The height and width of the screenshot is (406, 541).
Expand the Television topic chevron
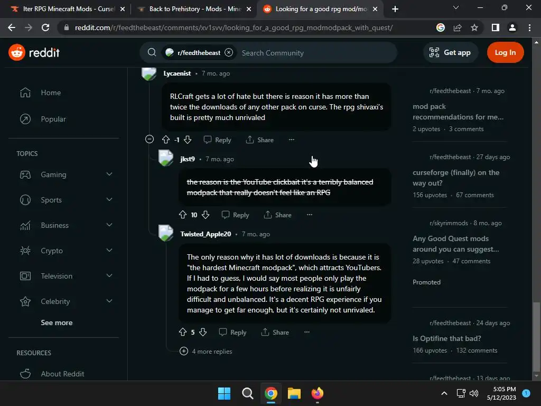click(109, 276)
